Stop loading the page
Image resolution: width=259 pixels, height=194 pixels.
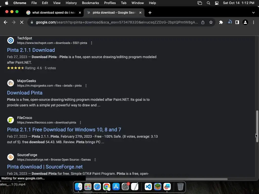[22, 22]
